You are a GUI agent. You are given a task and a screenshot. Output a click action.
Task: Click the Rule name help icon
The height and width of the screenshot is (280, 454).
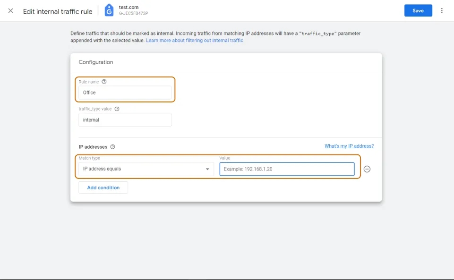(x=104, y=82)
